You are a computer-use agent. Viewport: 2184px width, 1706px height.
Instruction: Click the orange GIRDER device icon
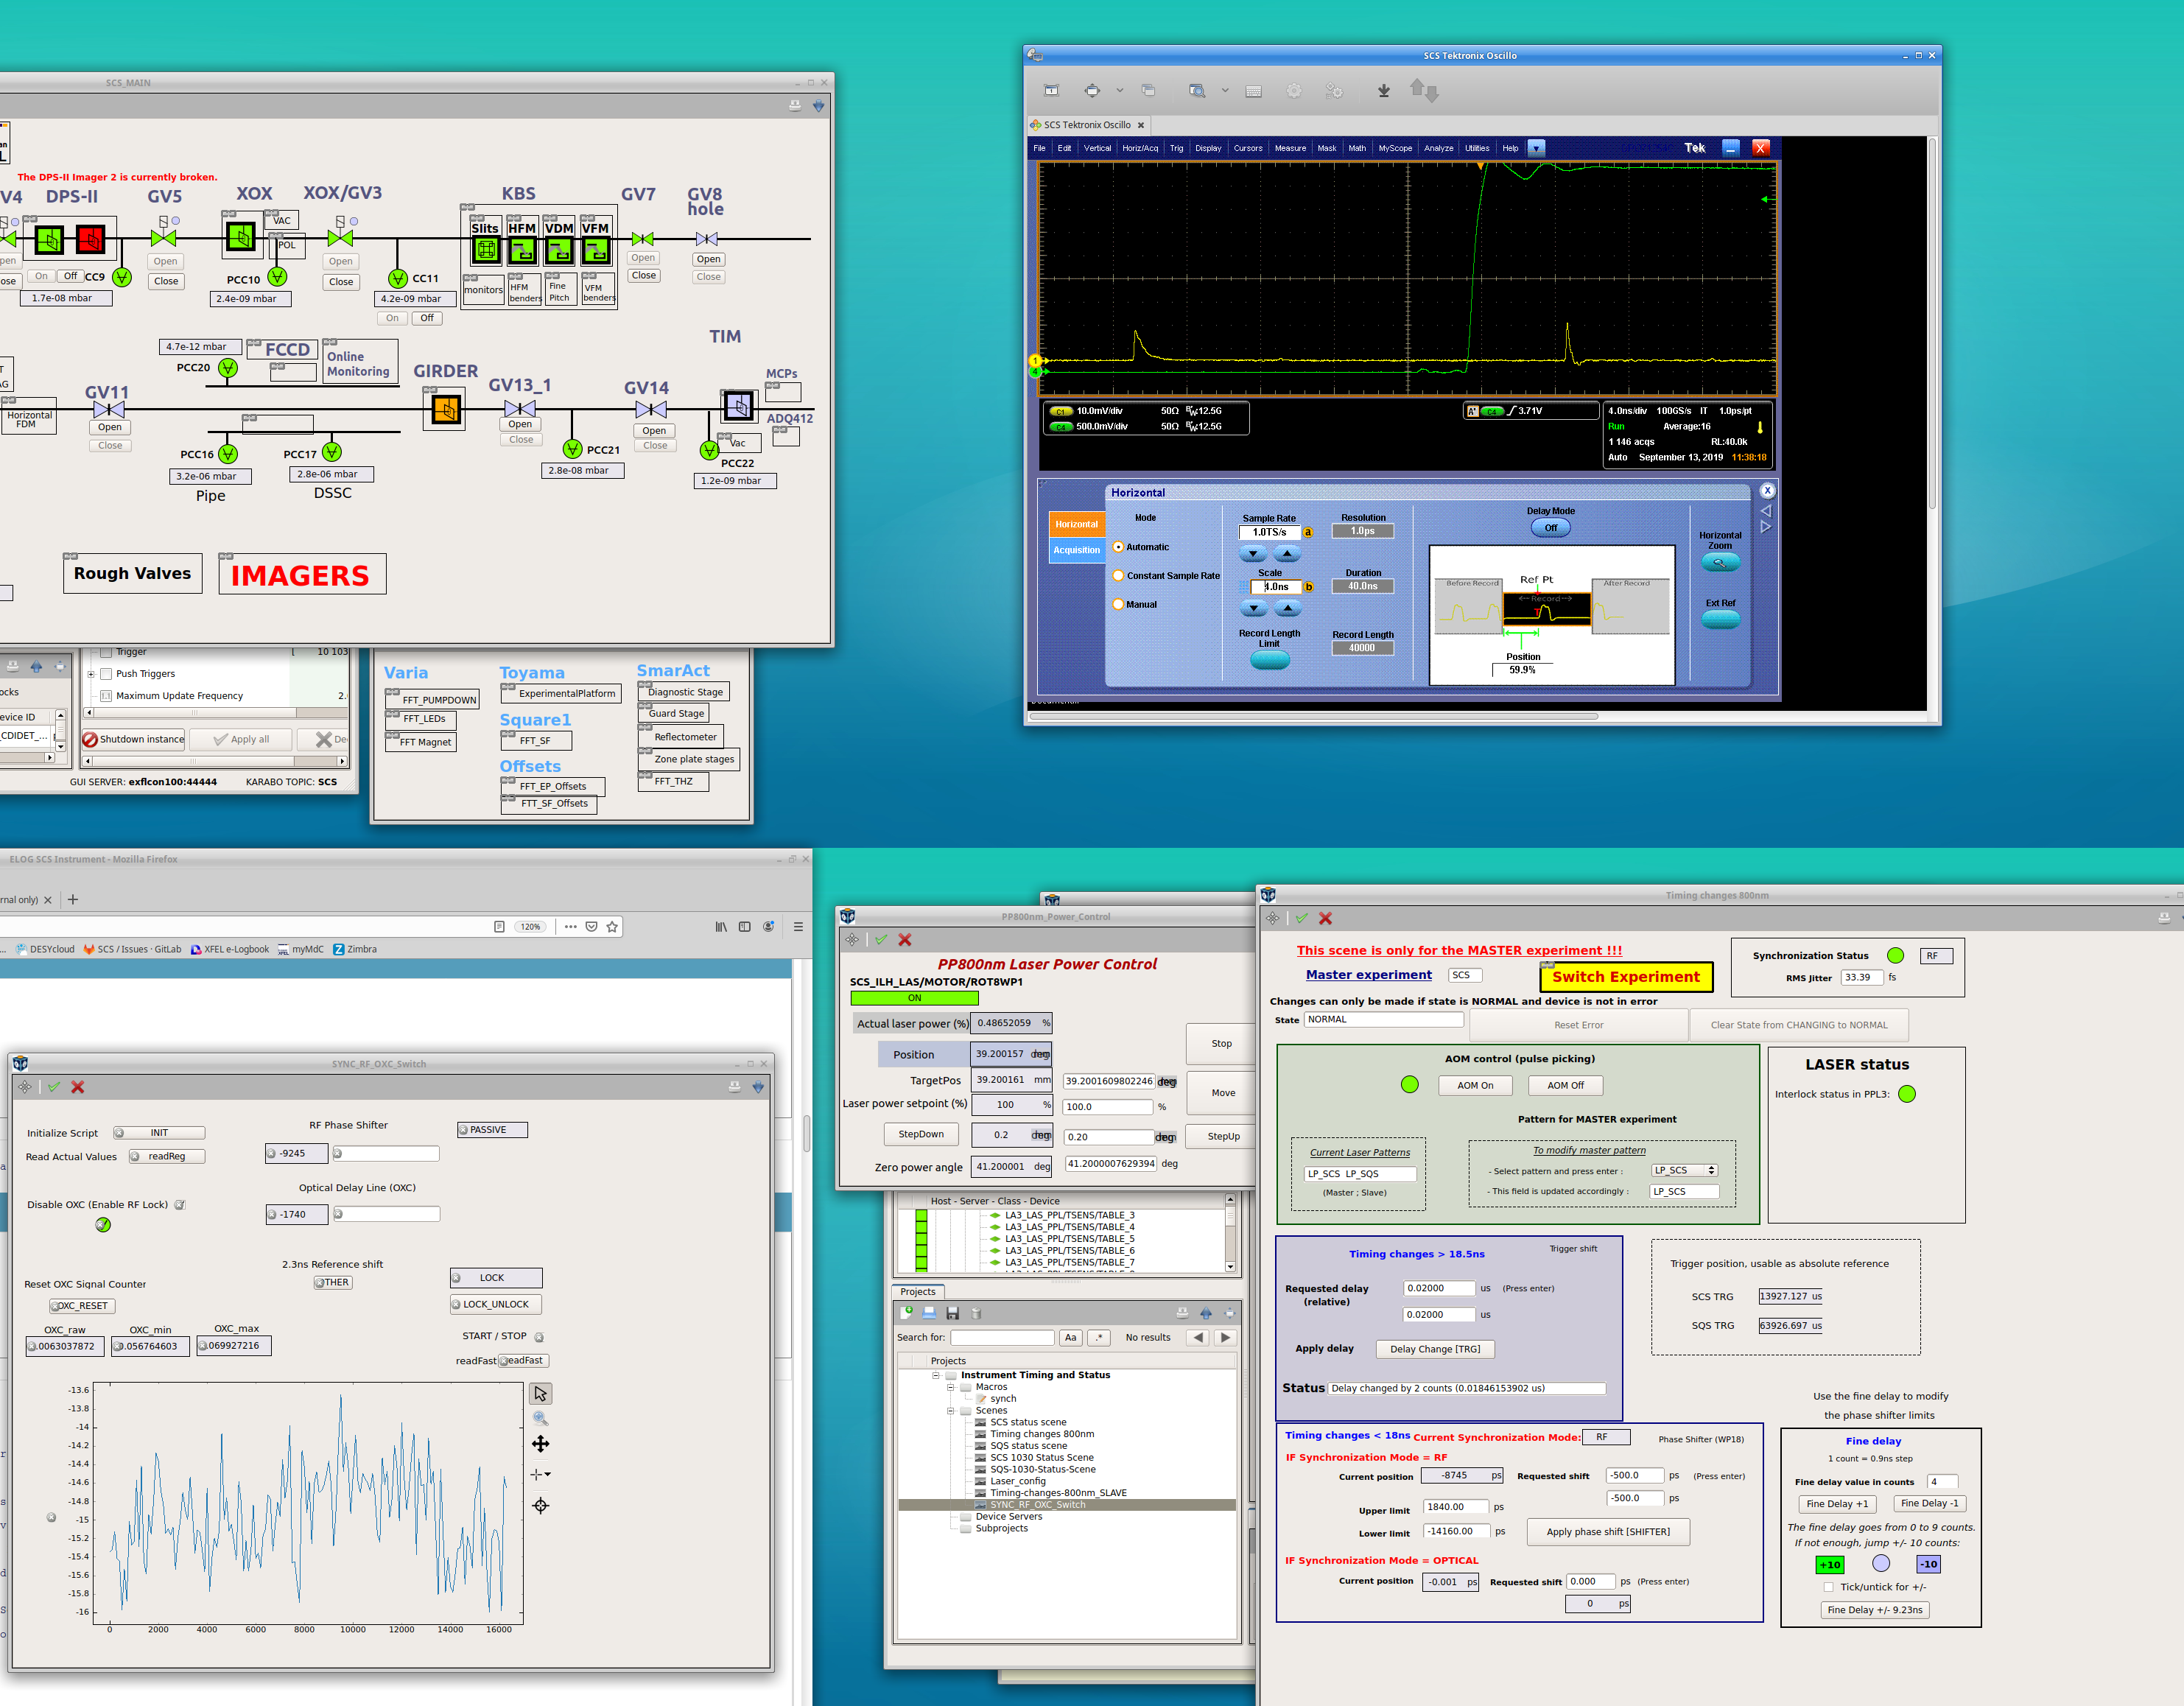[x=446, y=409]
